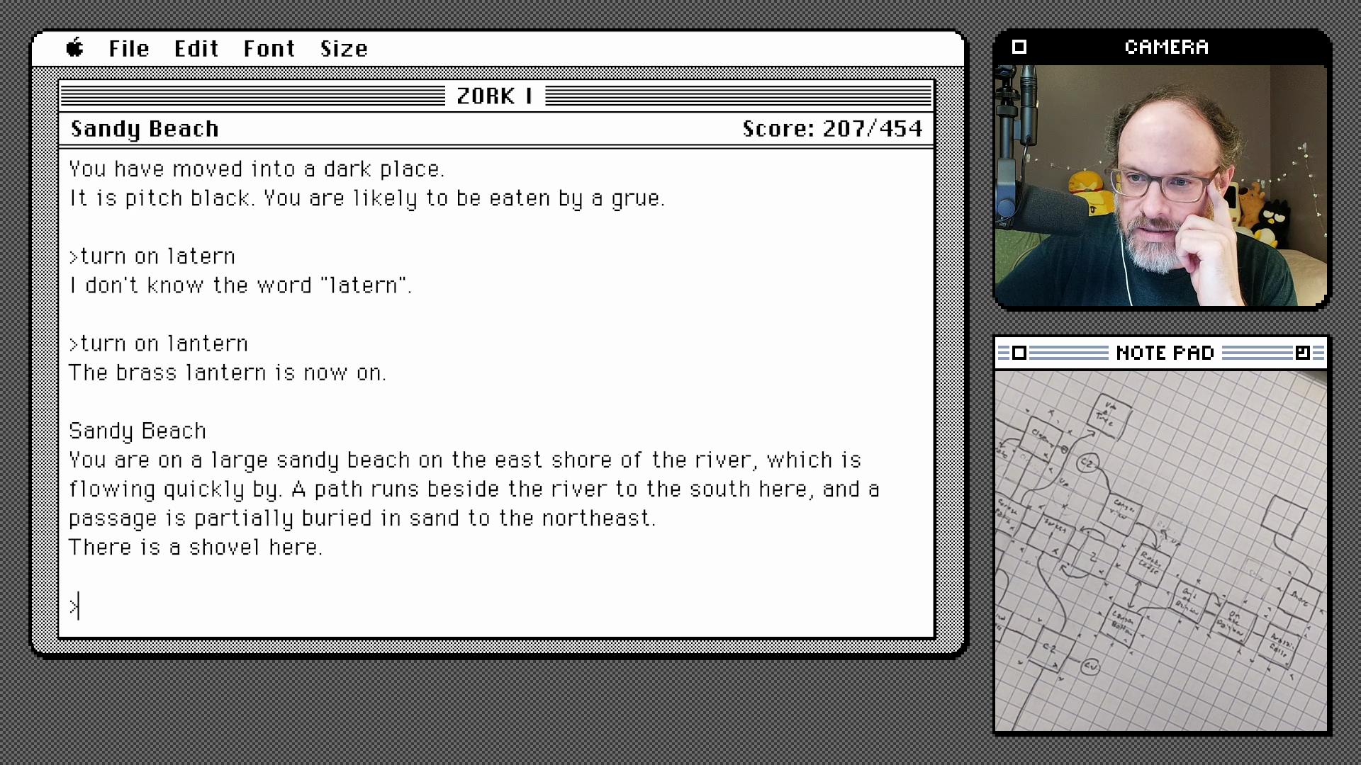The width and height of the screenshot is (1361, 765).
Task: Click the hand-drawn map in Note Pad
Action: point(1161,551)
